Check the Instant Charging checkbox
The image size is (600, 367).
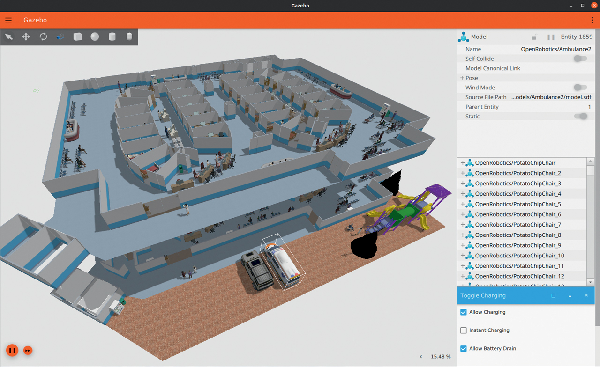(464, 330)
